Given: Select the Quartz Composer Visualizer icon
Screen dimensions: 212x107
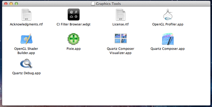Looking at the screenshot, I should pos(121,38).
